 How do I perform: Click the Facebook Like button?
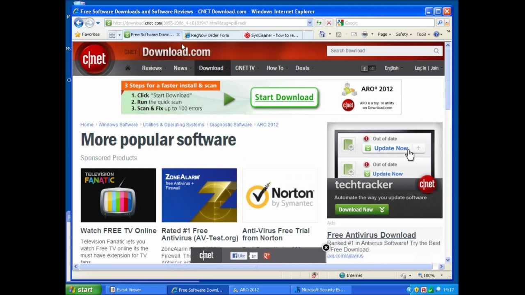238,256
